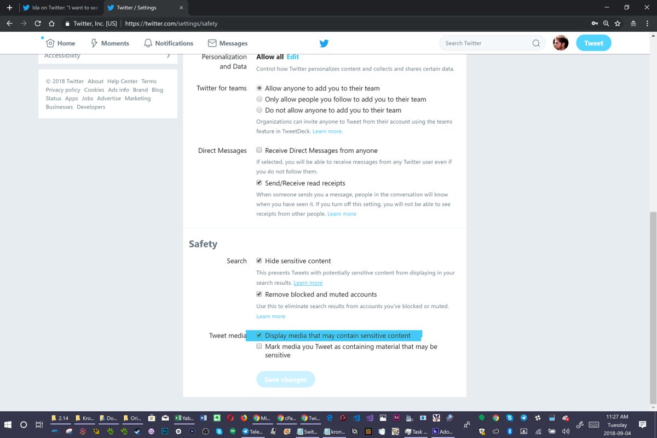Click Learn more under Hide sensitive content
The width and height of the screenshot is (657, 438).
(x=308, y=283)
